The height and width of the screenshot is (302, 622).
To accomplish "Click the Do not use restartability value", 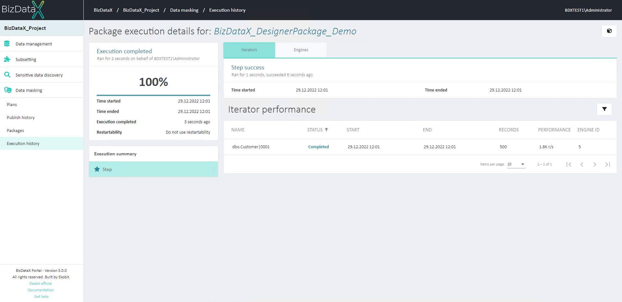I will pos(188,132).
